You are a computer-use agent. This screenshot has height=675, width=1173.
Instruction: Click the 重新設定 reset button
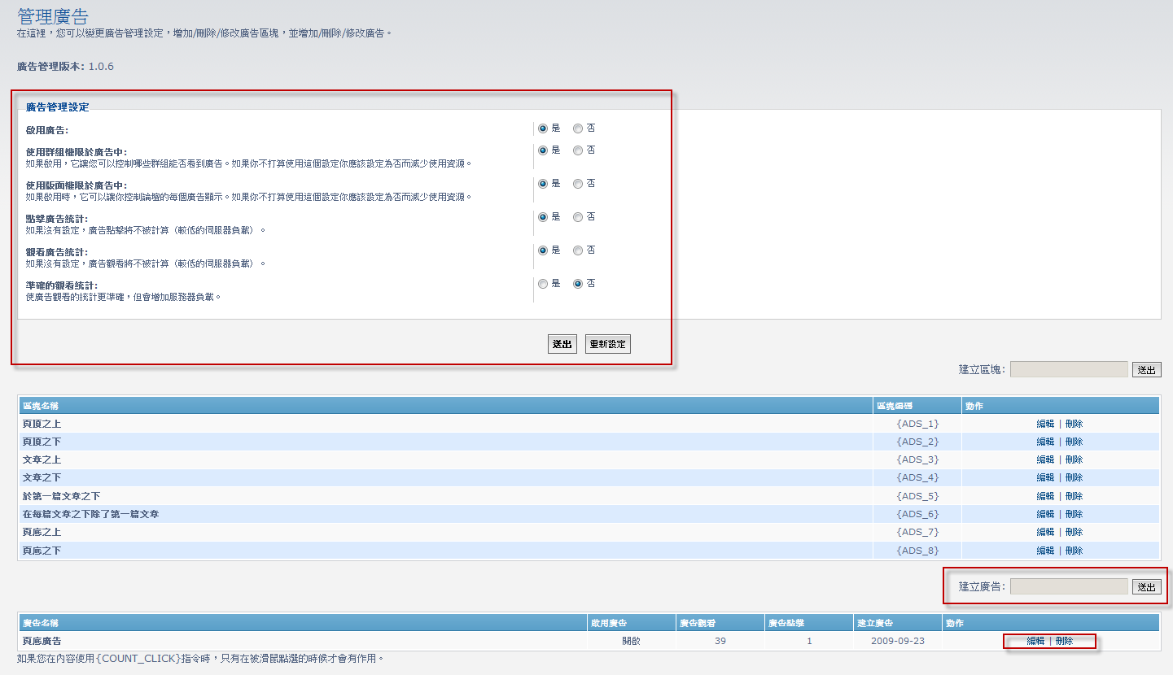607,344
